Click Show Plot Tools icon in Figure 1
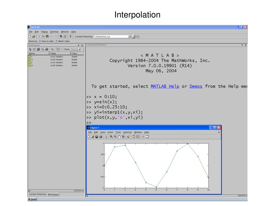 coord(147,137)
